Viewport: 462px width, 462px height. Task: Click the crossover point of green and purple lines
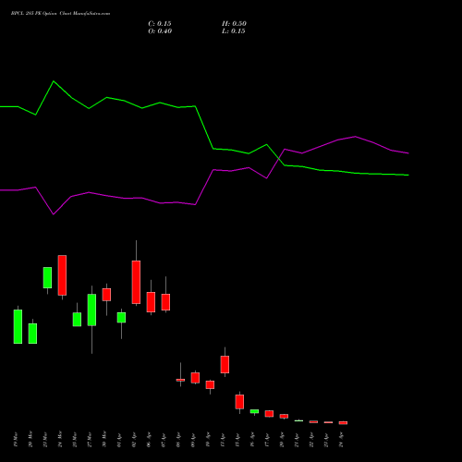pos(279,158)
